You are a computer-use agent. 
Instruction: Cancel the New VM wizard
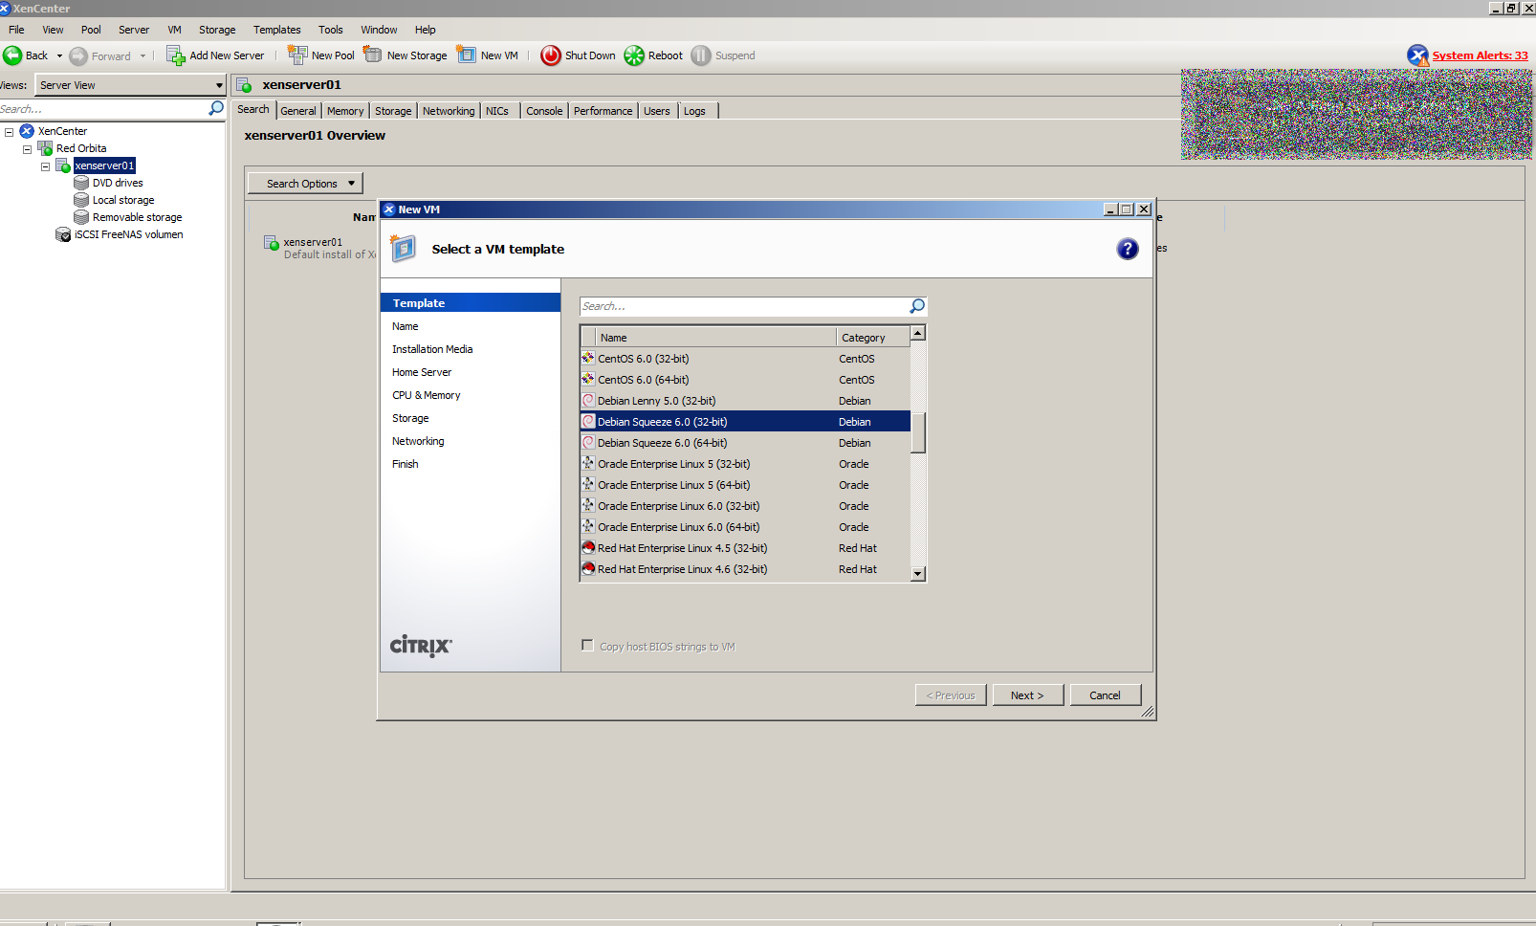[1105, 695]
